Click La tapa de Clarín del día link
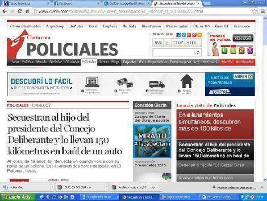This screenshot has width=267, height=201. [x=152, y=118]
